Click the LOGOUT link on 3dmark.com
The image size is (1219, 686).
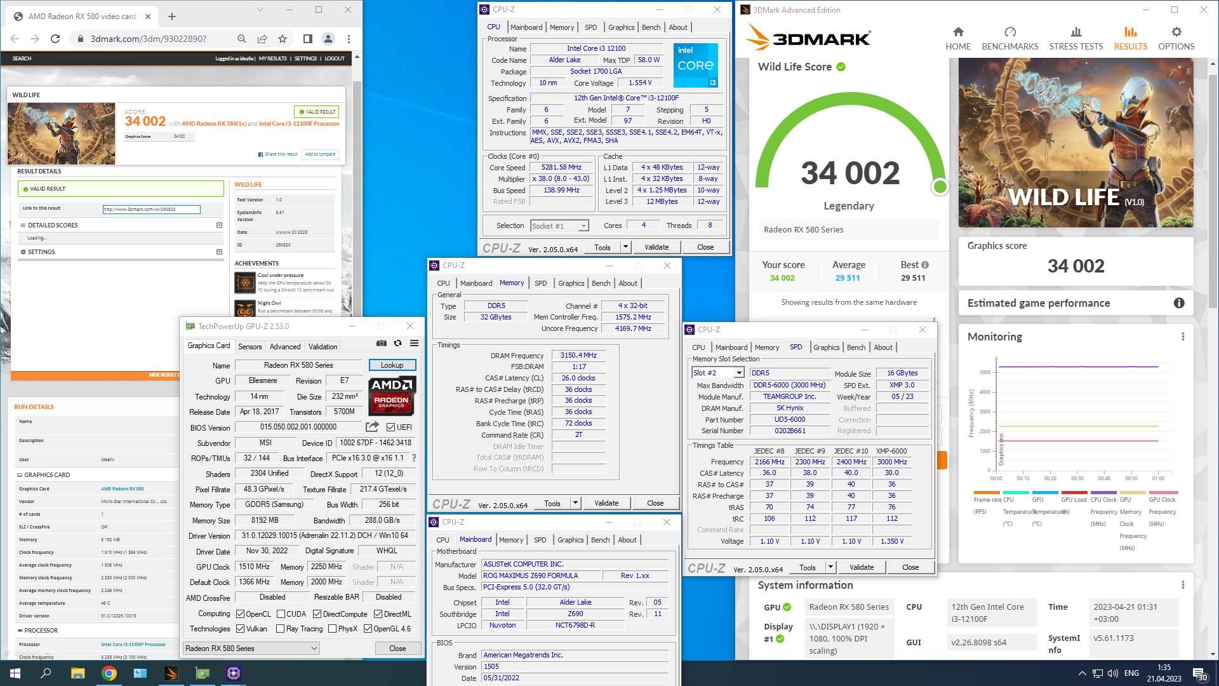click(x=335, y=58)
